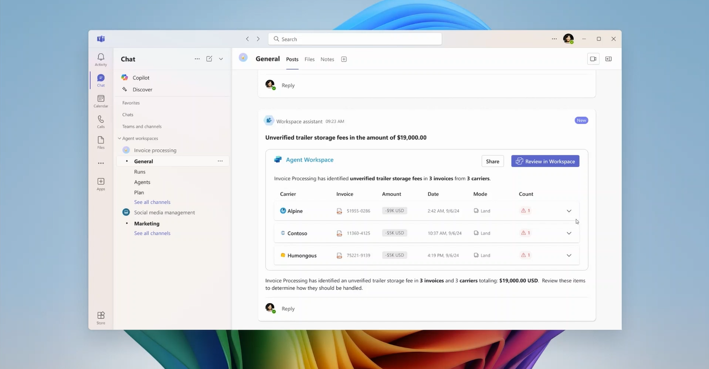Select the Marketing channel
The image size is (709, 369).
(x=147, y=224)
